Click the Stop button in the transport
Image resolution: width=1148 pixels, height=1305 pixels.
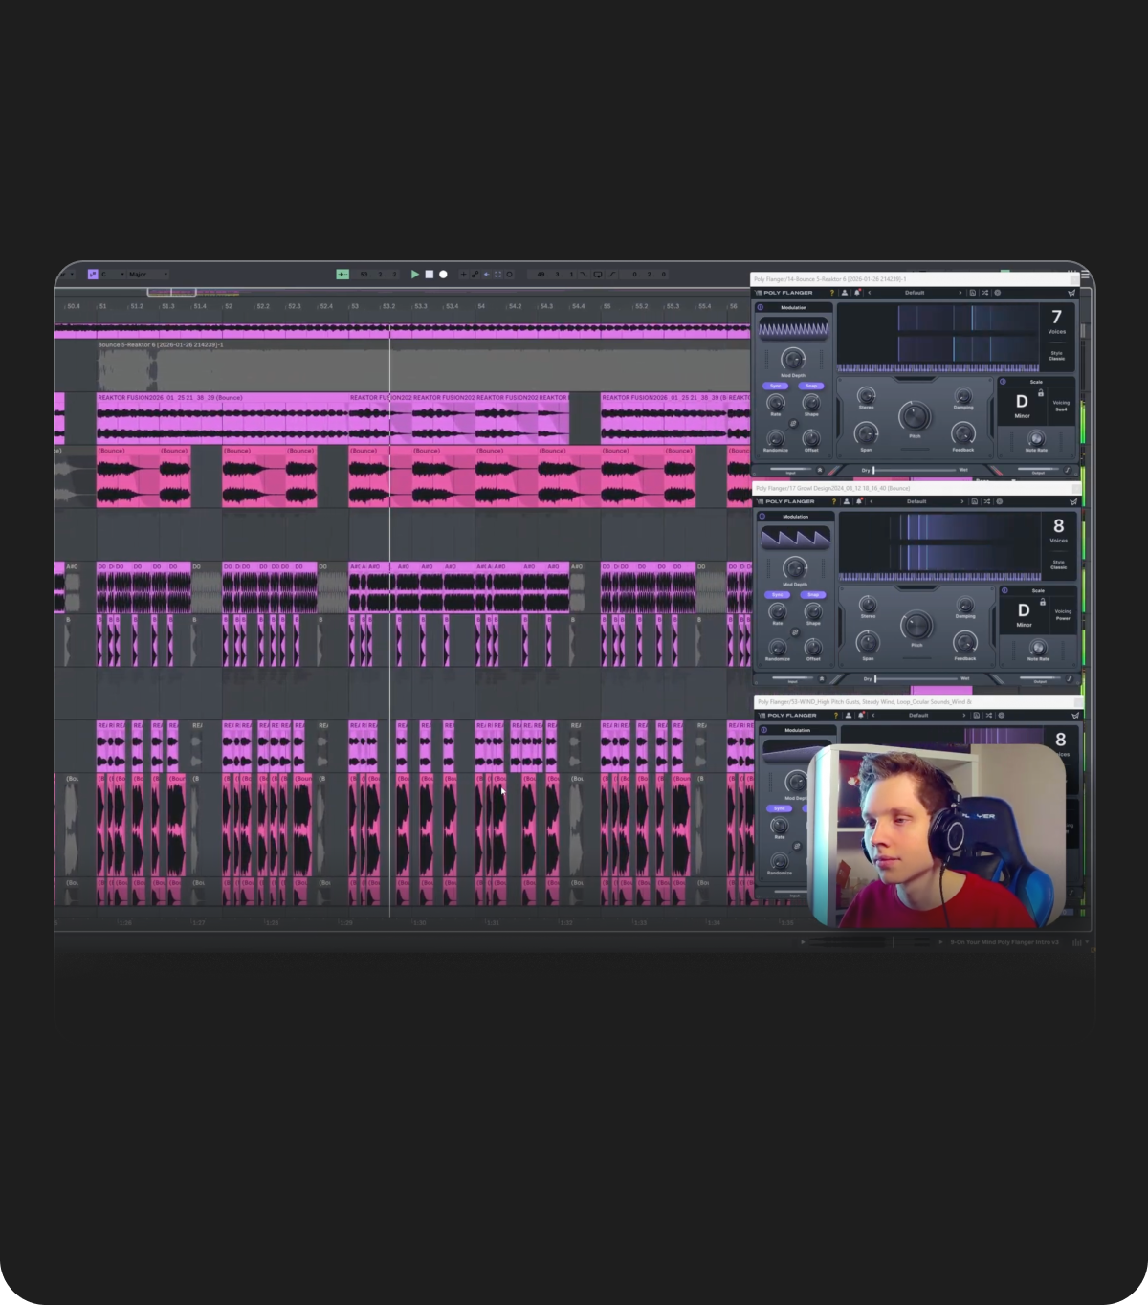(430, 275)
